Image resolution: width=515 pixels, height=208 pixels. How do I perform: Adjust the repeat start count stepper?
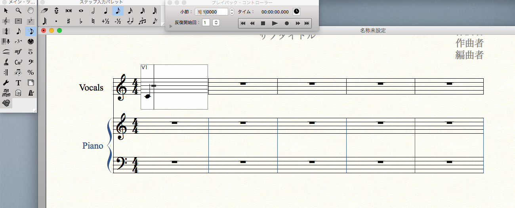(x=216, y=23)
